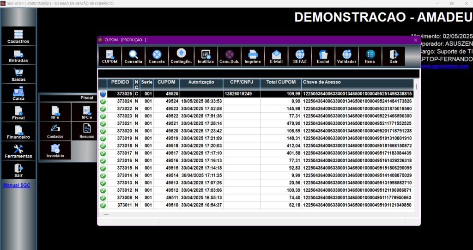
Task: Select total cell 20,56
Action: [280, 183]
